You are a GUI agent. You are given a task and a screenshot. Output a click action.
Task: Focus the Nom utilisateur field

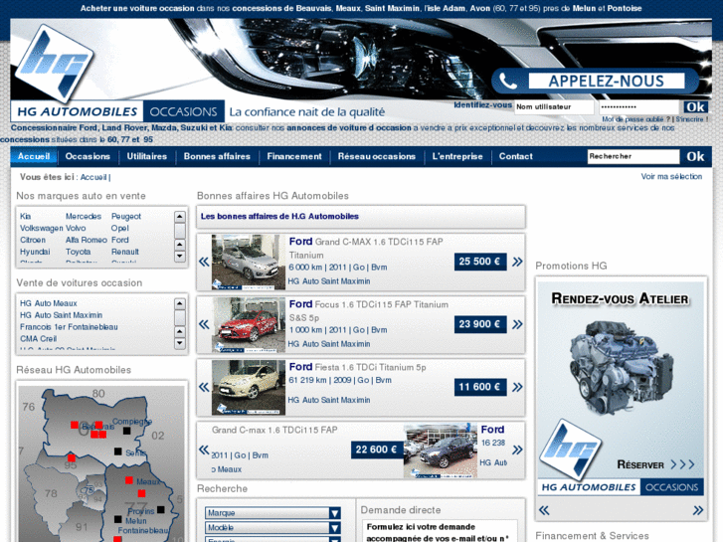(x=554, y=107)
